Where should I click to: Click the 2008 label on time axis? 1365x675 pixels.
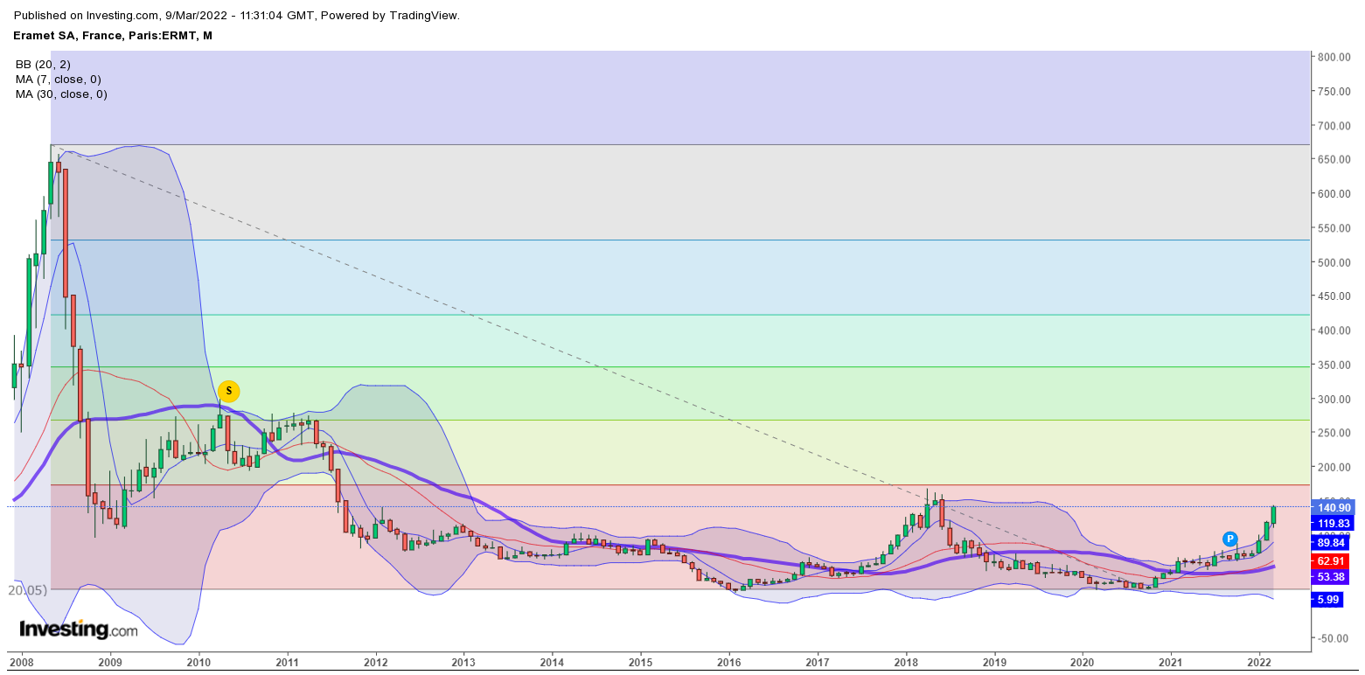pyautogui.click(x=20, y=661)
